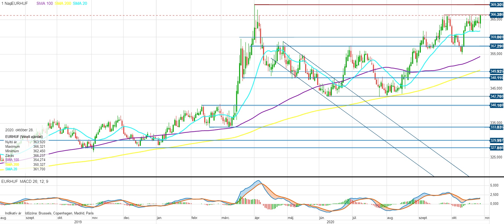Select the 349,925 price level label
Viewport: 504px width, 224px height.
click(497, 71)
